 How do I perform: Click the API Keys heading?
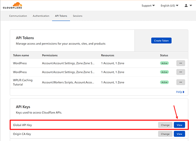(23, 107)
